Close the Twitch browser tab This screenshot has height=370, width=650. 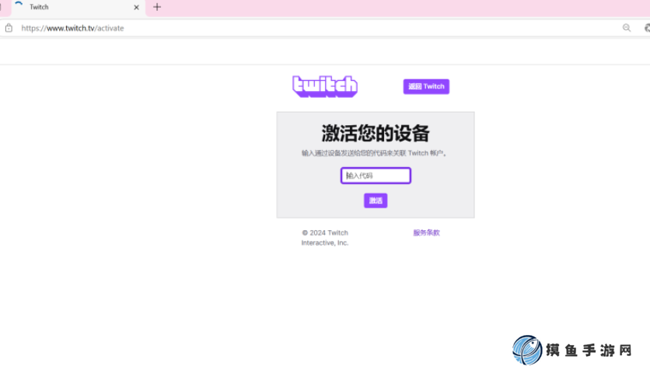tap(137, 7)
